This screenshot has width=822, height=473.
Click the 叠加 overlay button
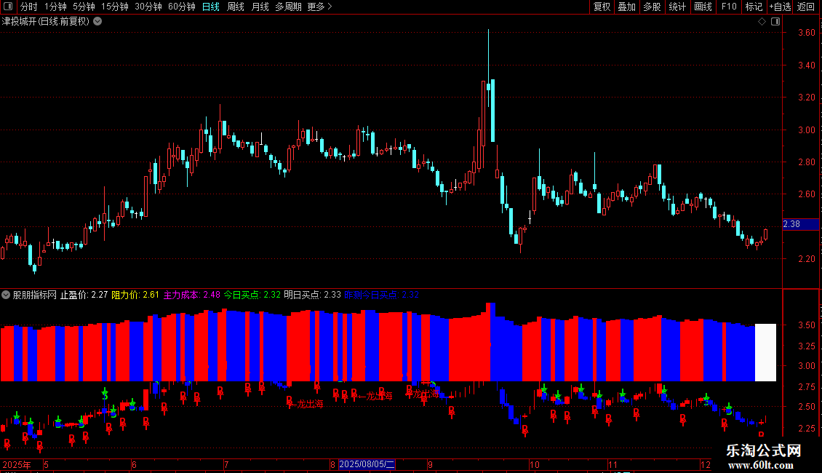tap(626, 7)
